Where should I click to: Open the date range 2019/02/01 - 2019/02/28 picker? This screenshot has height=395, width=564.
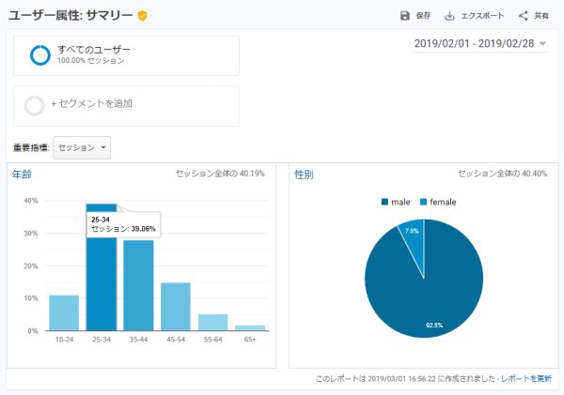tap(479, 44)
